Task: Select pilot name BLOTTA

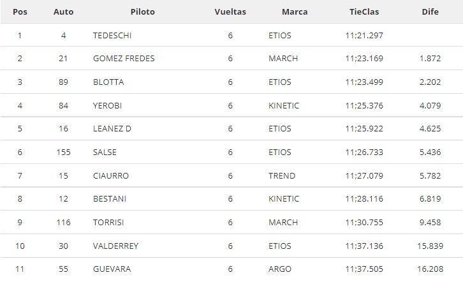Action: [108, 82]
